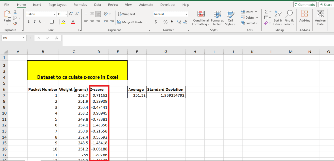Click the Clear eraser icon
The image size is (334, 161).
pos(266,23)
